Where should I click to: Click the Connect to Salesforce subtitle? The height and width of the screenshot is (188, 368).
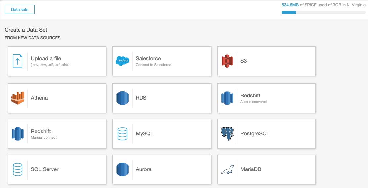153,65
